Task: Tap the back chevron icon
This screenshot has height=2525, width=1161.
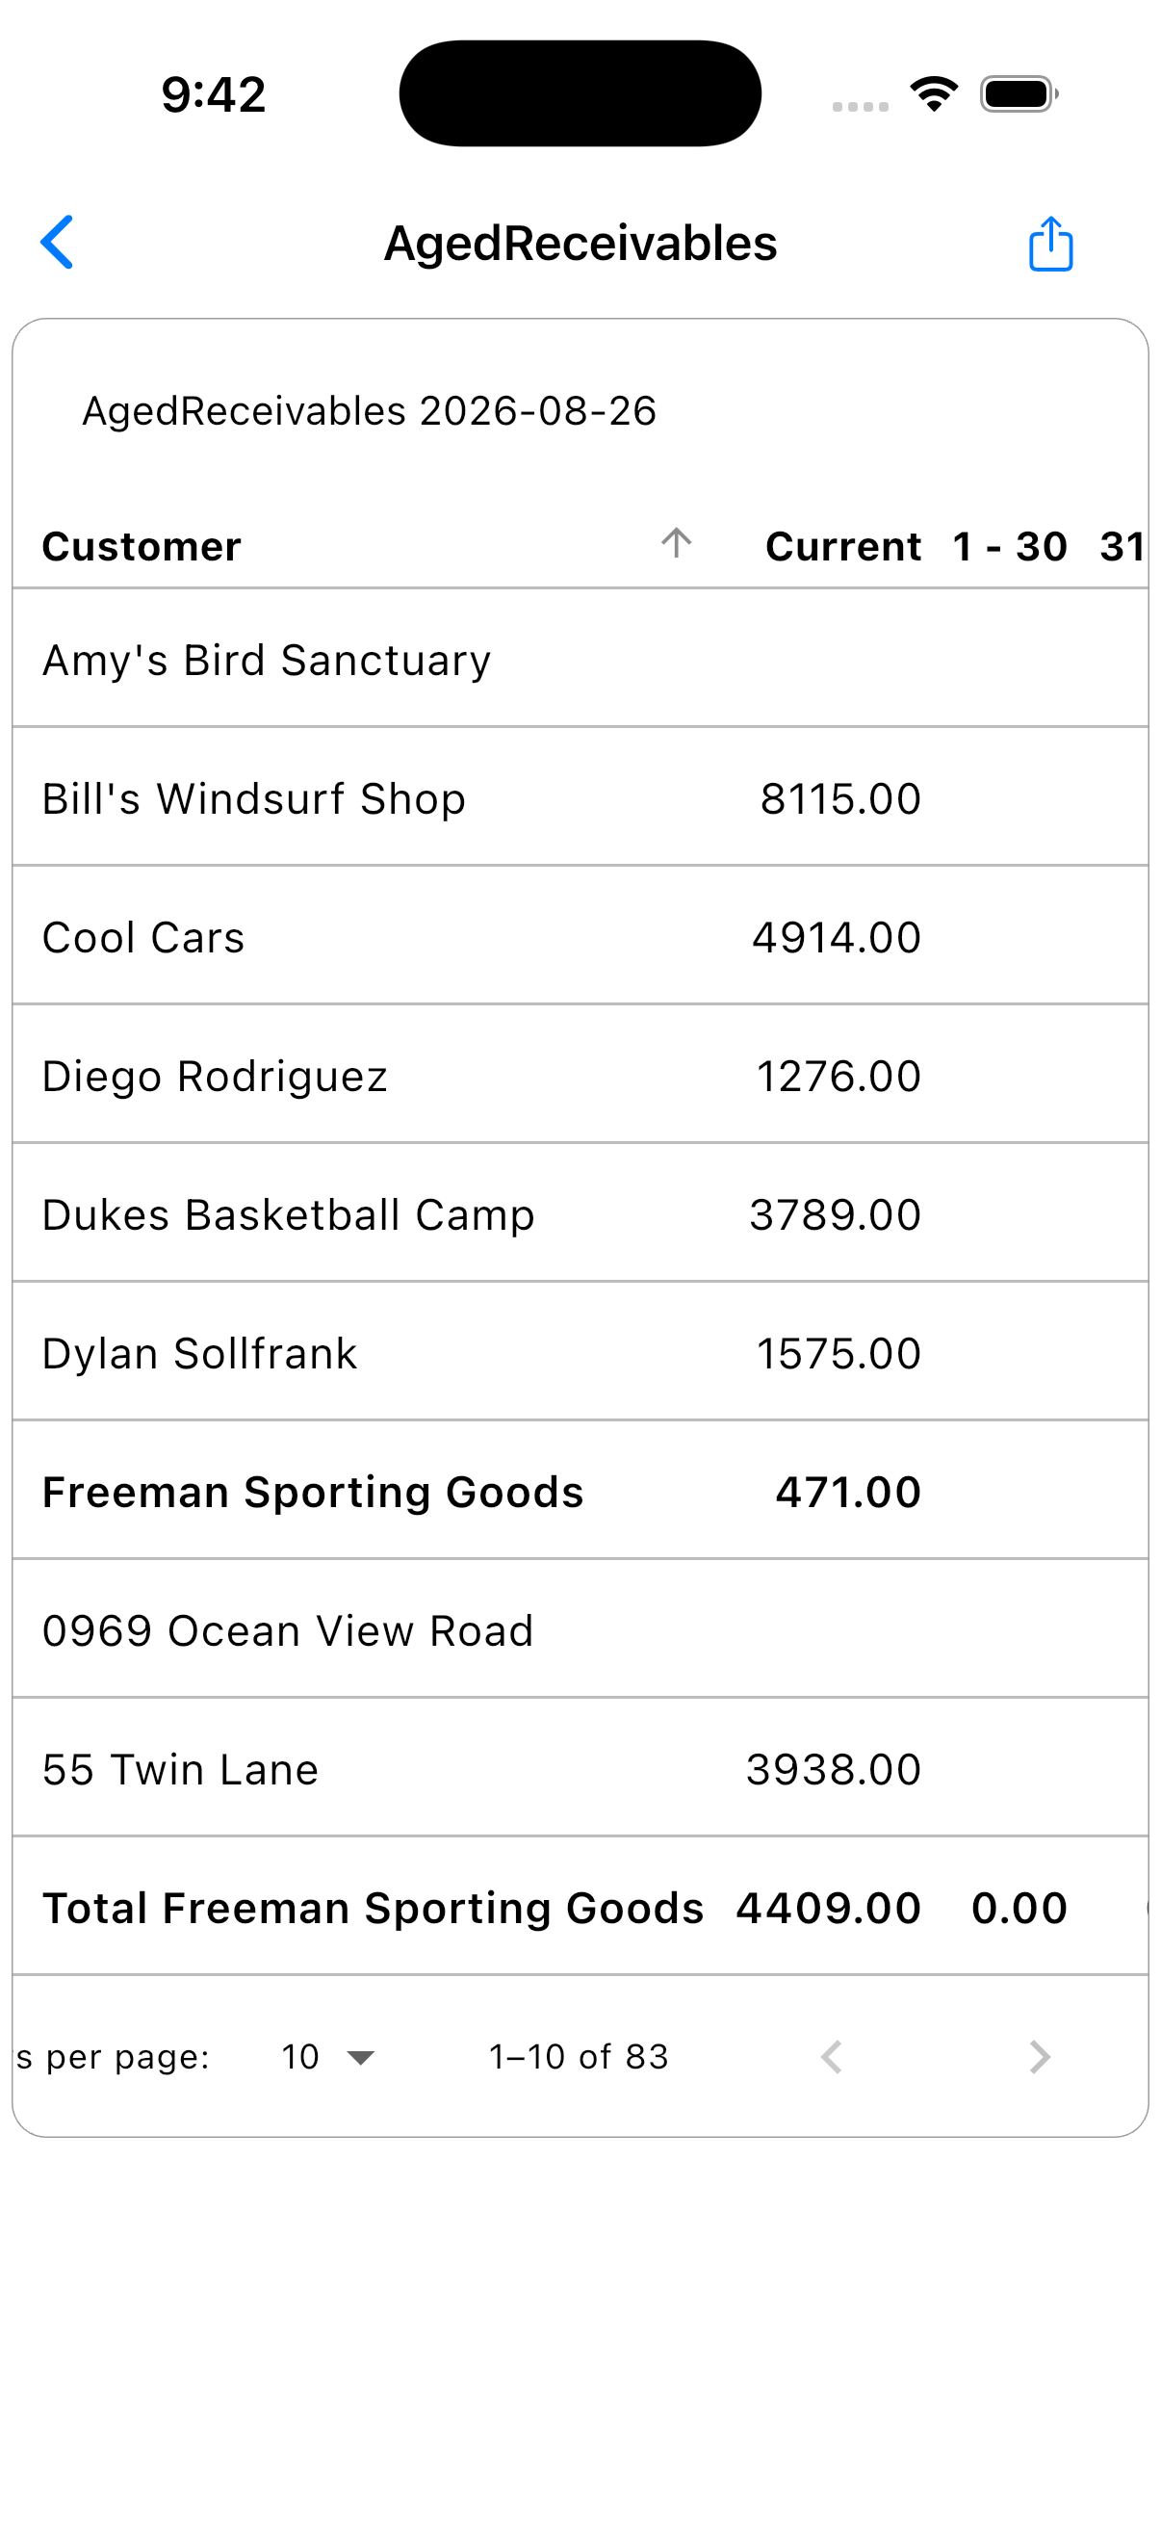Action: pos(57,242)
